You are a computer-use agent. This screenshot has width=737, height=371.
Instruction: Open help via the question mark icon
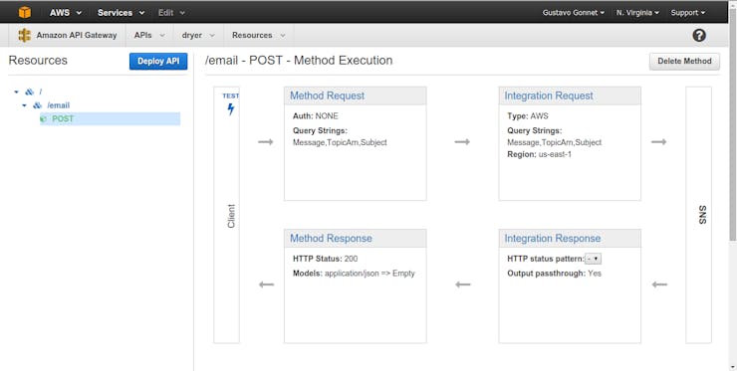pyautogui.click(x=699, y=35)
